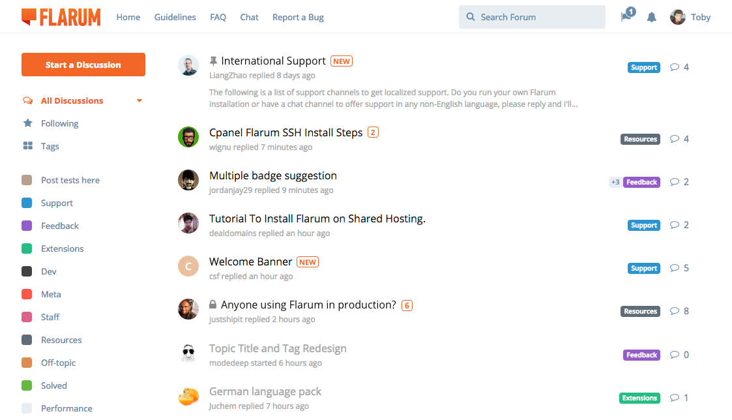Open the German language pack discussion
The width and height of the screenshot is (732, 420).
pyautogui.click(x=265, y=391)
